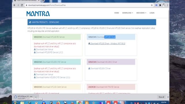
Task: Click the EN language indicator in the tray
Action: 132,103
